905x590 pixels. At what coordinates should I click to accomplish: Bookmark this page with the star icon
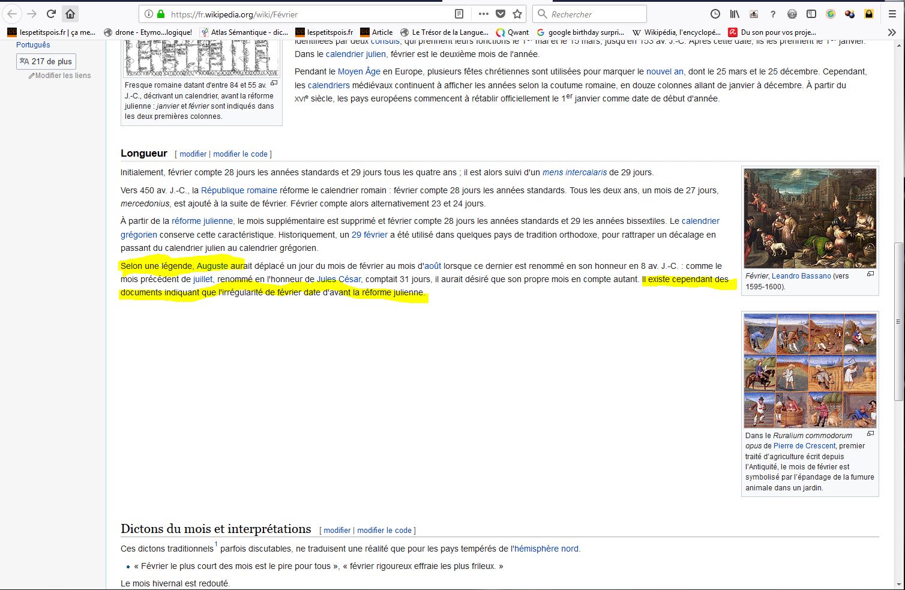tap(517, 14)
